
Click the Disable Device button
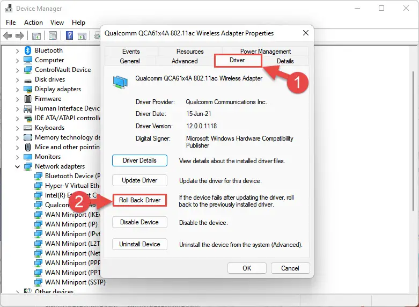[139, 222]
